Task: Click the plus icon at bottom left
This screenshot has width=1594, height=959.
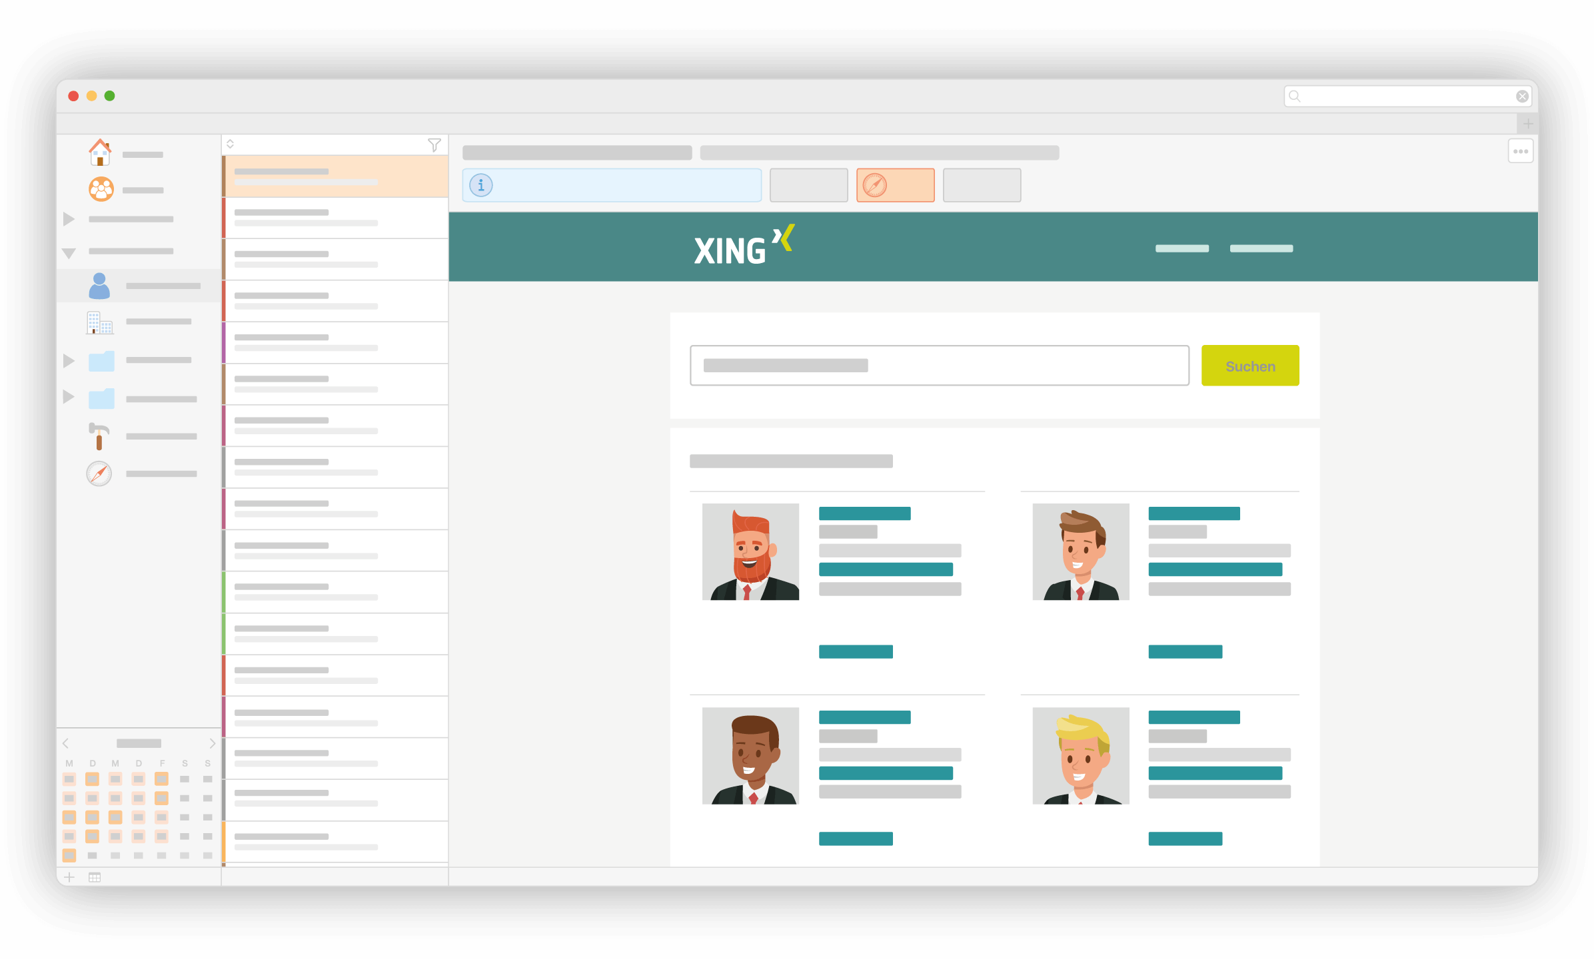Action: pyautogui.click(x=69, y=877)
